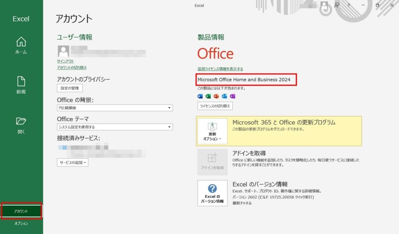Click the feedback icon in title bar
The height and width of the screenshot is (234, 399).
tap(337, 5)
